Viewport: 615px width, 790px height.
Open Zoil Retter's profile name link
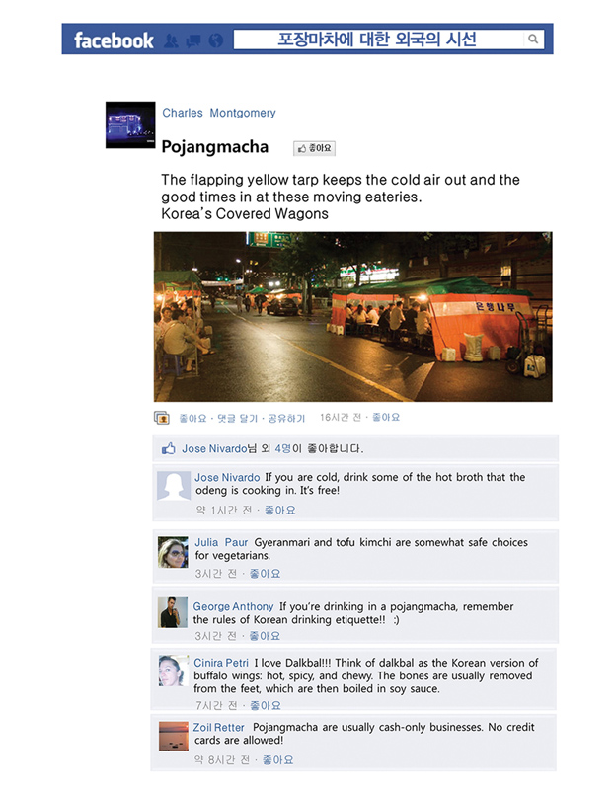[x=218, y=728]
